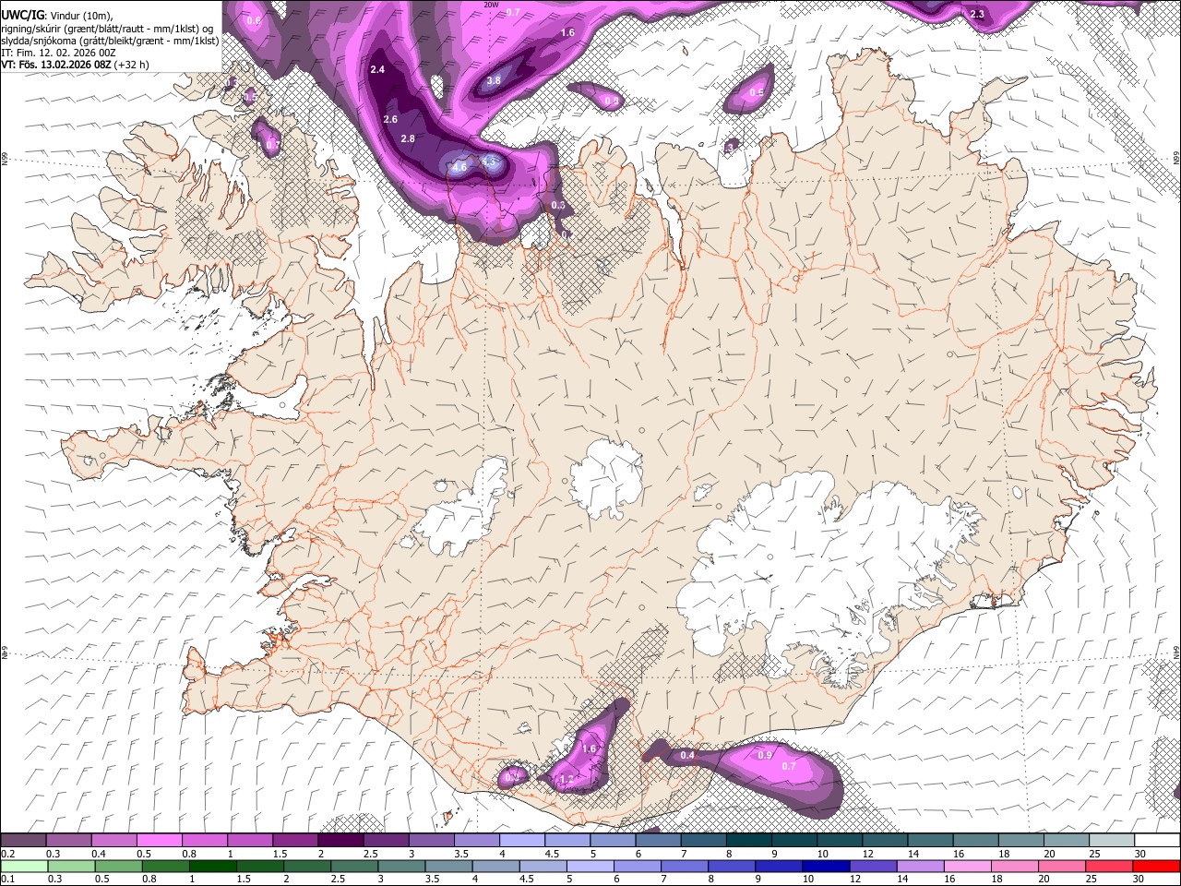Select the bottom-row swatch labelled 4.5
Viewport: 1181px width, 886px height.
(544, 866)
